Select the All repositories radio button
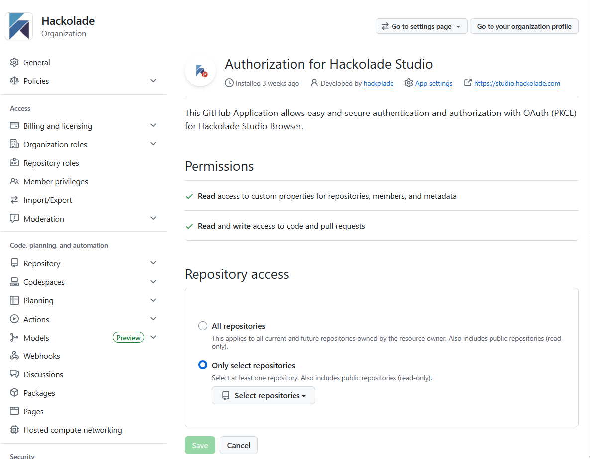 coord(203,326)
